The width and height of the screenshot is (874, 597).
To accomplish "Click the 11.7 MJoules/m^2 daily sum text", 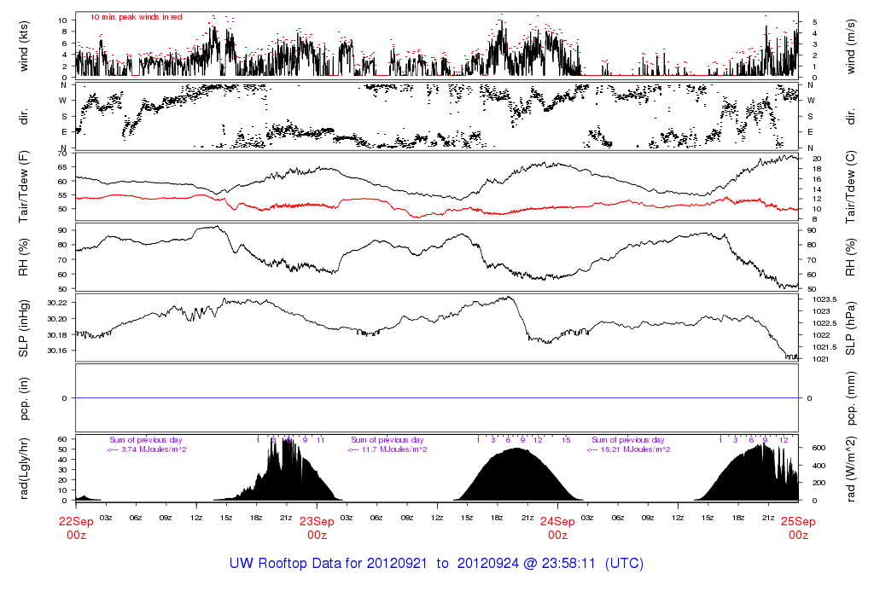I will [x=388, y=449].
